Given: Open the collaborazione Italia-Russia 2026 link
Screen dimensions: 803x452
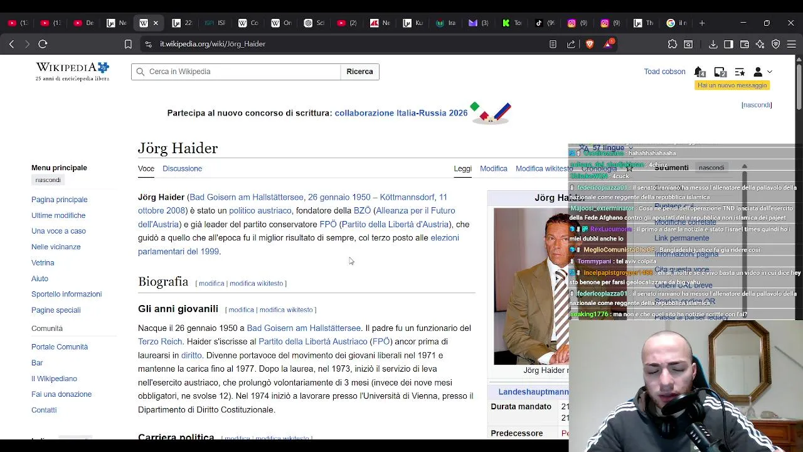Looking at the screenshot, I should point(401,113).
